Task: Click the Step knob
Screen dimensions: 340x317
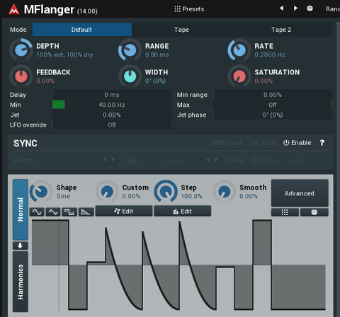Action: pyautogui.click(x=166, y=191)
